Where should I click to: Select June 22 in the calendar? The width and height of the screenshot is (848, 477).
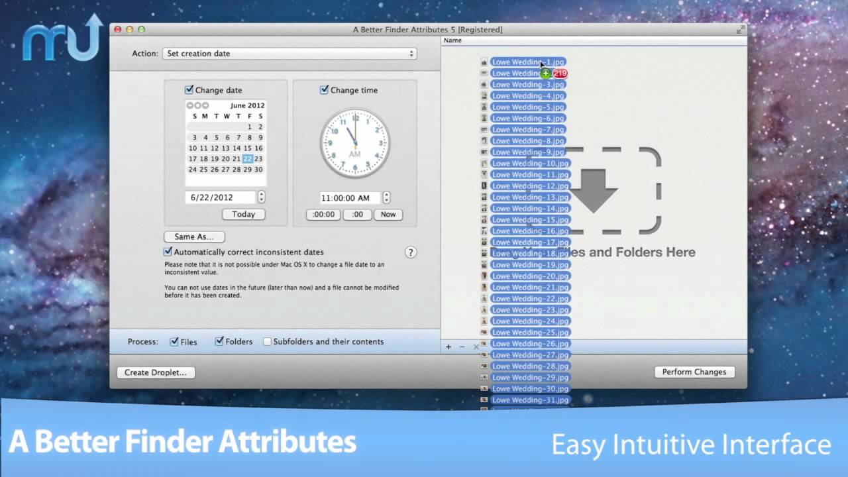[247, 159]
